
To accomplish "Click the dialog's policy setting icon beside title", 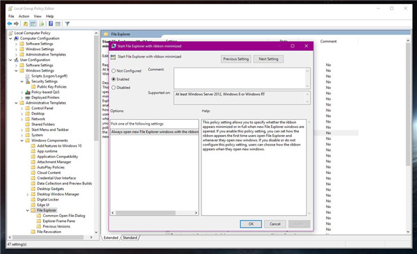I will point(113,56).
